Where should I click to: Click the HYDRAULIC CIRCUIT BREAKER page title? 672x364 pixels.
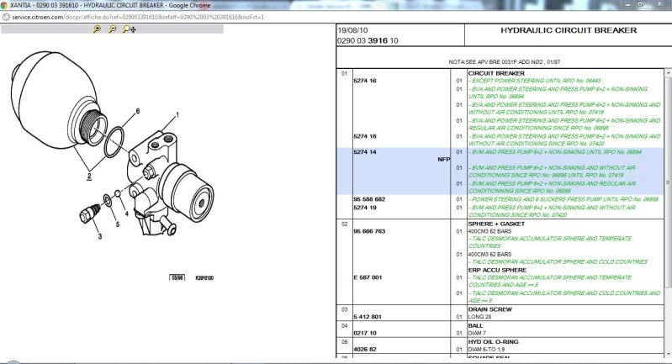coord(569,30)
